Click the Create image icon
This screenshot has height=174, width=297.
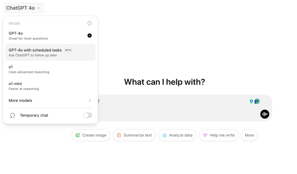[77, 135]
